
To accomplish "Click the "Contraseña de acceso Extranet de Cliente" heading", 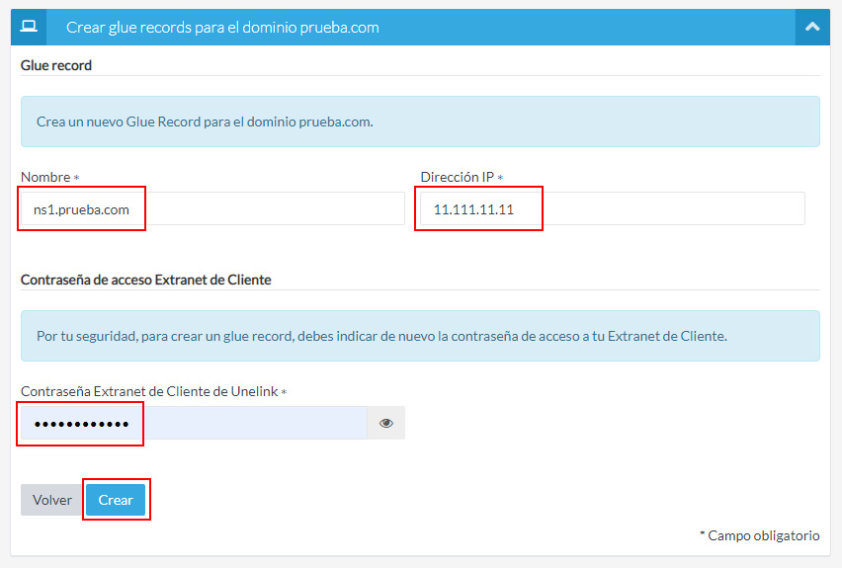I will tap(145, 280).
